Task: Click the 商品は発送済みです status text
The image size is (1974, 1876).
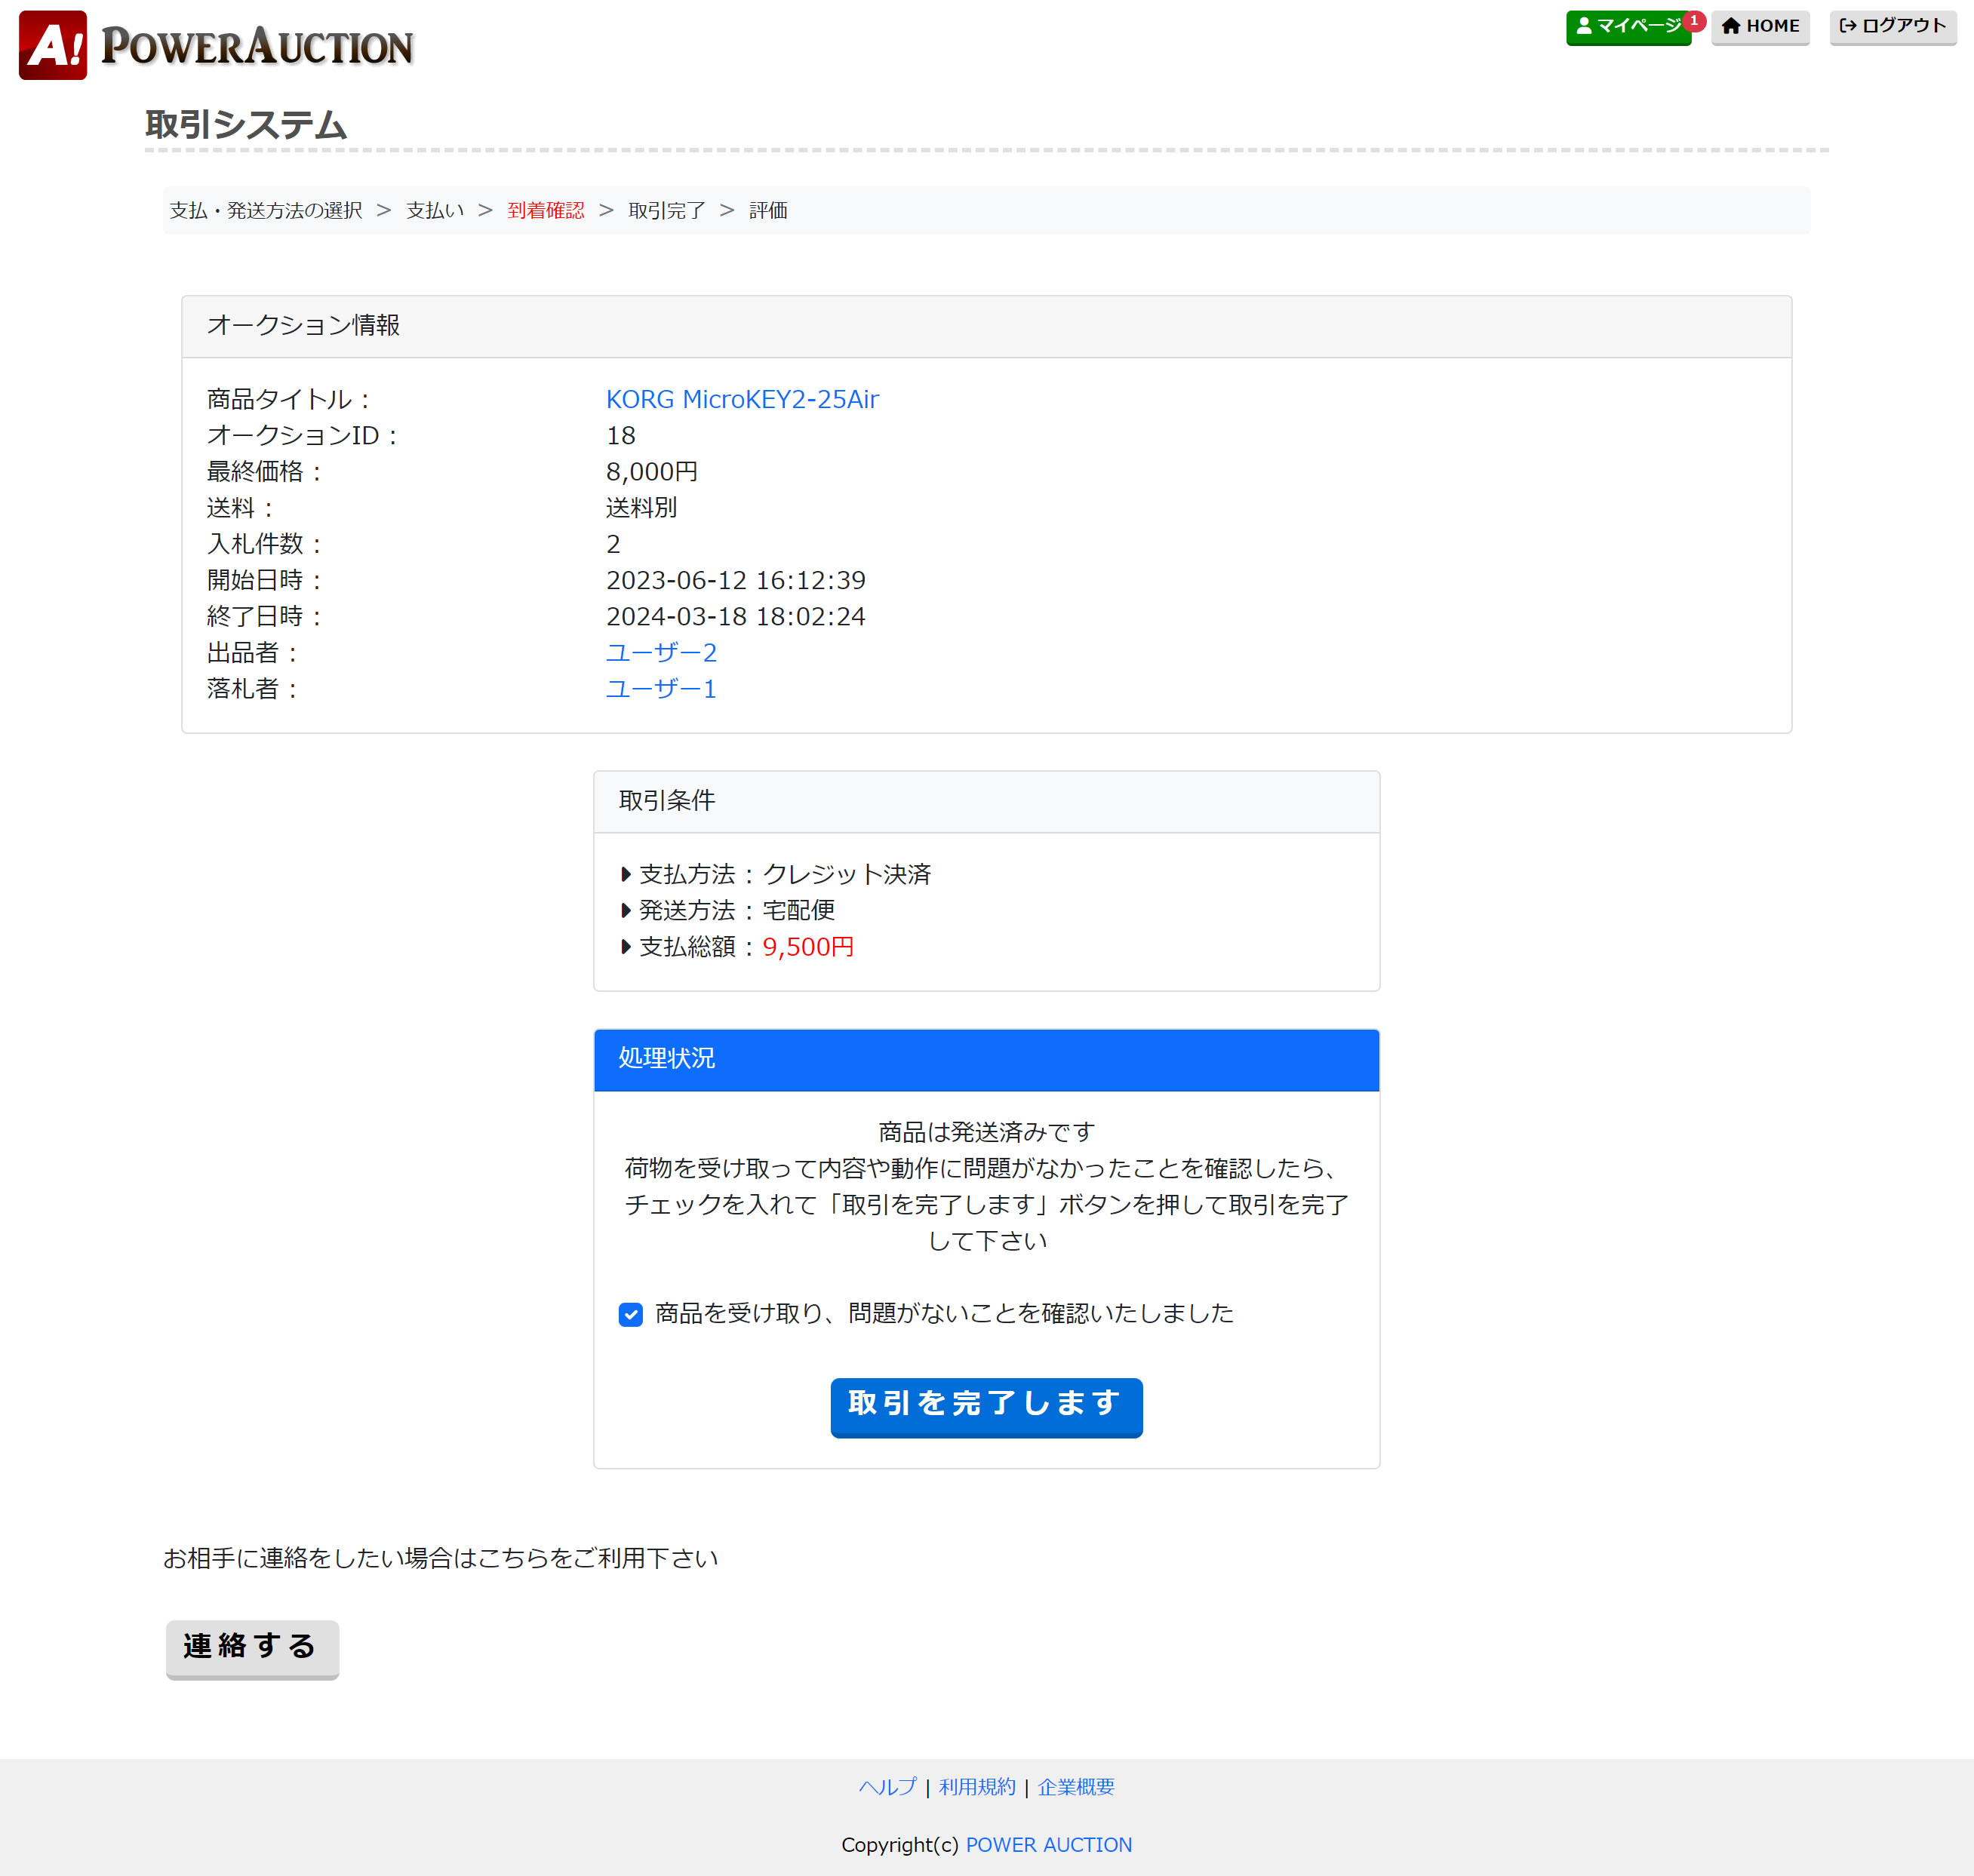Action: (x=986, y=1132)
